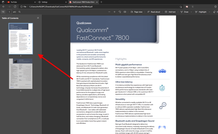The image size is (218, 134).
Task: Go back to the previous page
Action: click(4, 6)
